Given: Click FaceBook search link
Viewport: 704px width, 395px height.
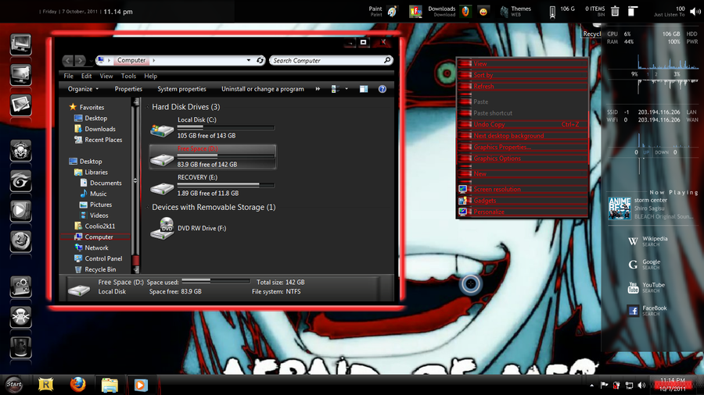Looking at the screenshot, I should tap(647, 311).
